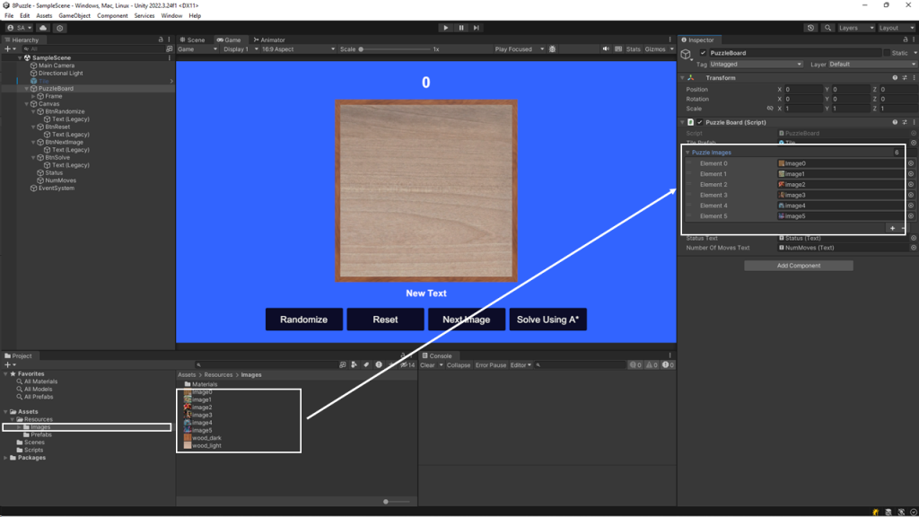919x517 pixels.
Task: Click the Add Component button
Action: (x=798, y=266)
